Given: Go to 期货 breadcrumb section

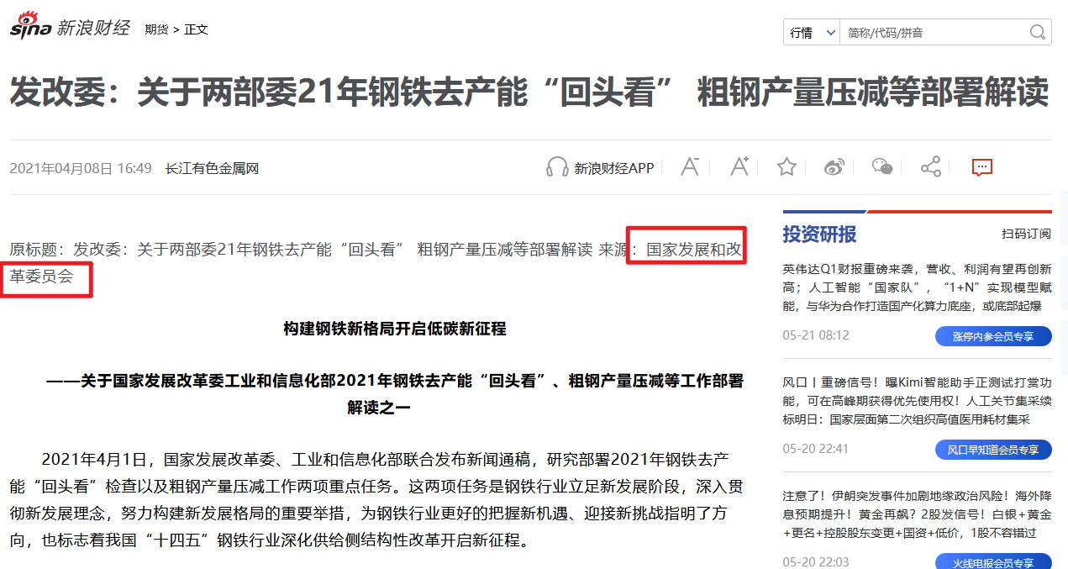Looking at the screenshot, I should (x=155, y=29).
